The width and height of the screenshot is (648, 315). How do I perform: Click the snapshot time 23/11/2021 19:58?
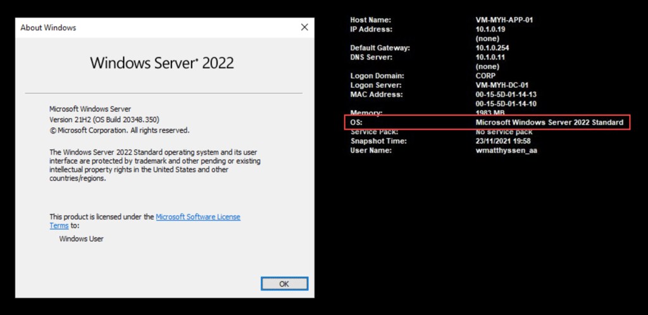503,141
